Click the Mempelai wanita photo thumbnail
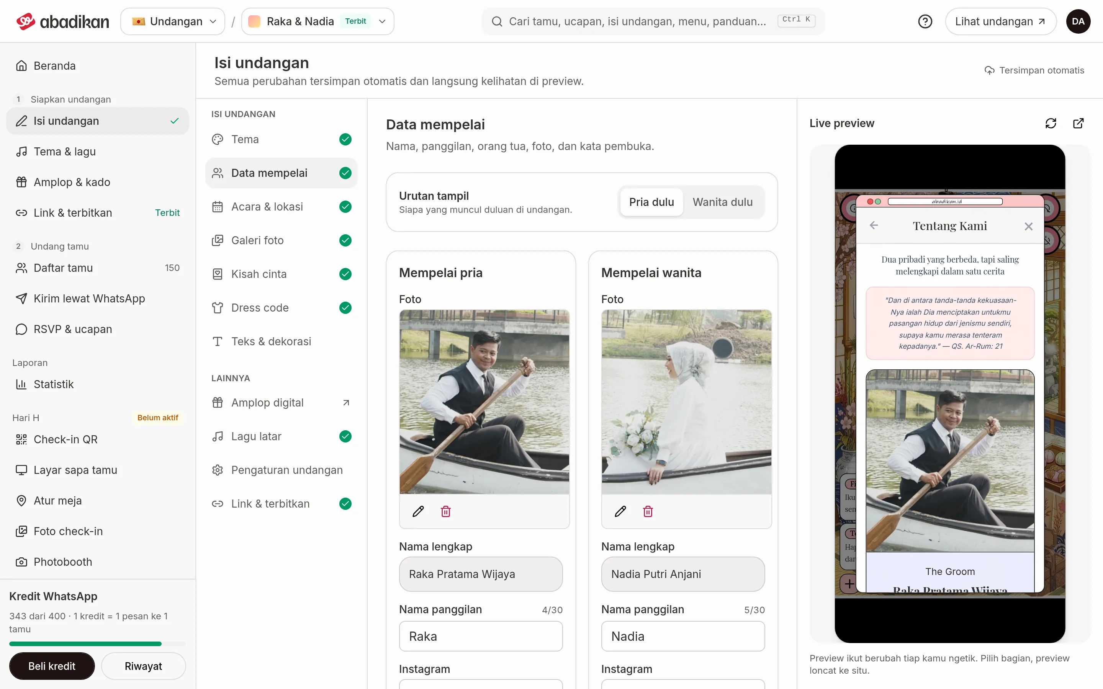The image size is (1103, 689). coord(686,402)
